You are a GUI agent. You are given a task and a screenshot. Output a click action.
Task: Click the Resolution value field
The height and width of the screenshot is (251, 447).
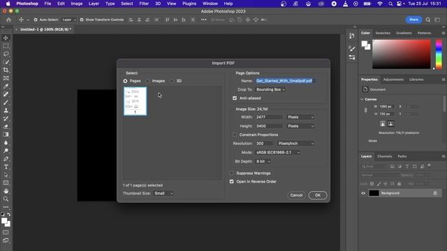(264, 144)
